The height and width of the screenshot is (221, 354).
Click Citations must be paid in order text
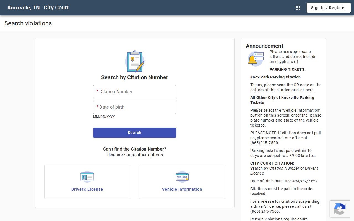tap(282, 191)
